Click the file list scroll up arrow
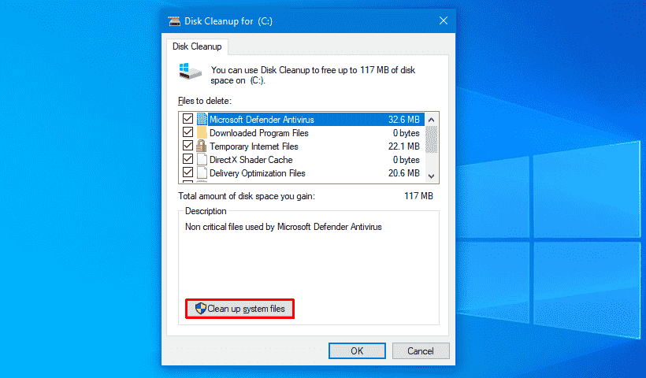 click(432, 120)
